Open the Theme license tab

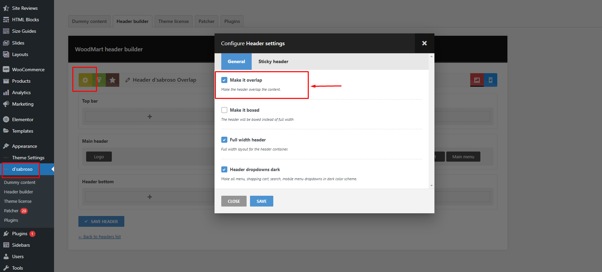(x=174, y=21)
